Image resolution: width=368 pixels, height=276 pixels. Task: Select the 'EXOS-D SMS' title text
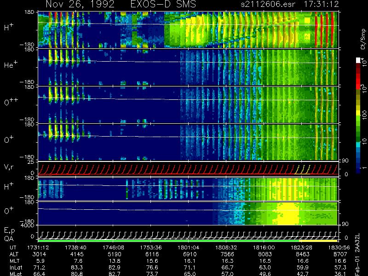(163, 4)
